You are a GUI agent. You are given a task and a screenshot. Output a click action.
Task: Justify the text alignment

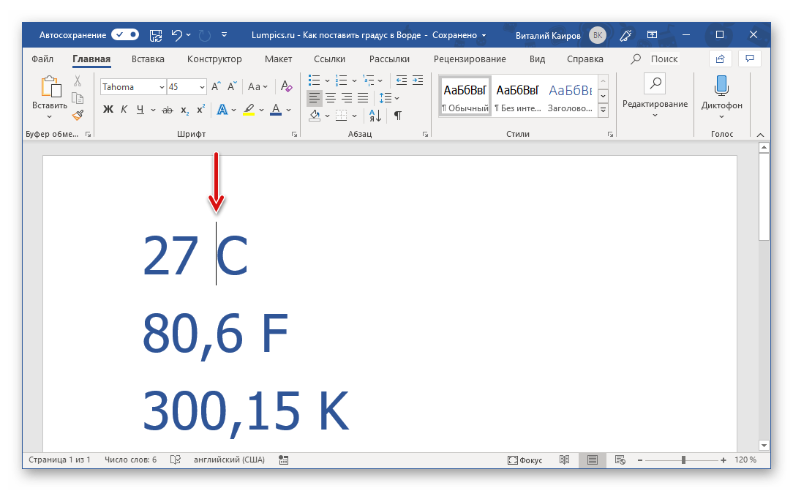coord(363,98)
